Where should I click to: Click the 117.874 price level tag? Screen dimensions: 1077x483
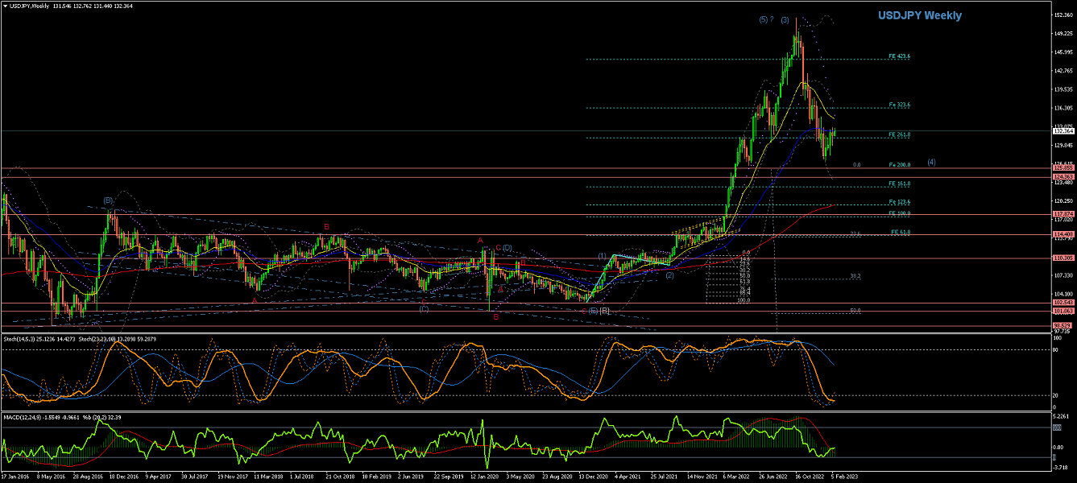[x=1063, y=214]
